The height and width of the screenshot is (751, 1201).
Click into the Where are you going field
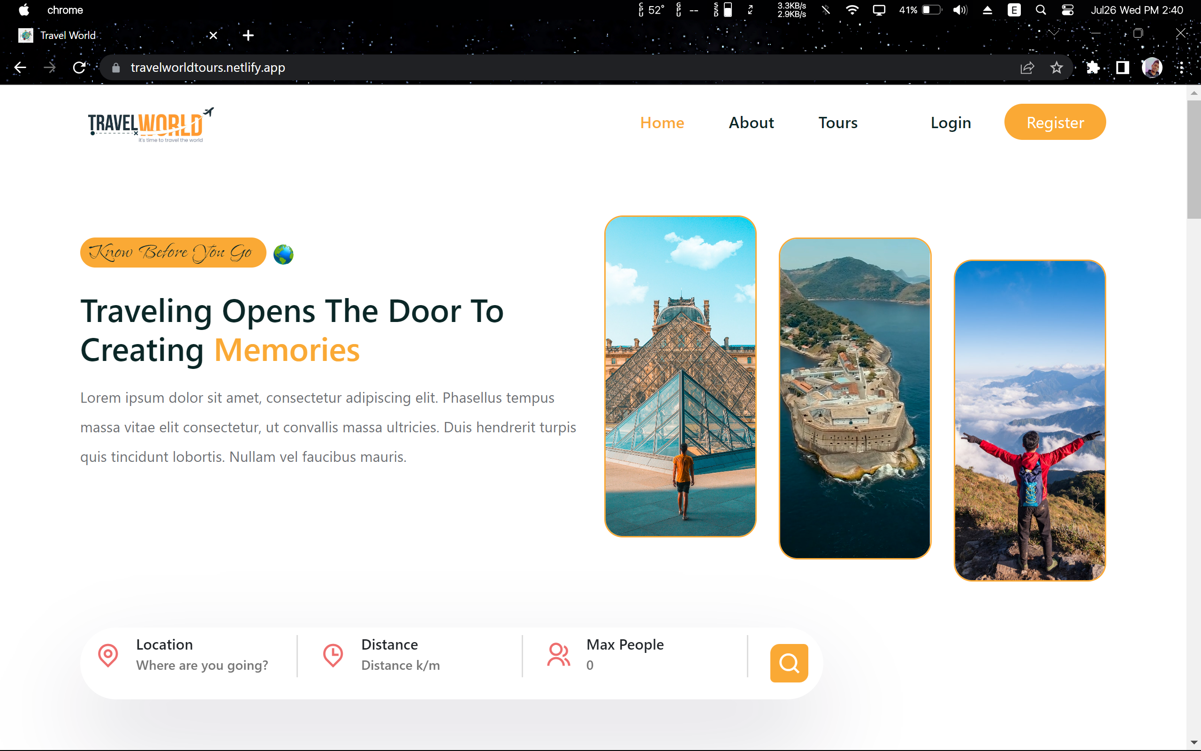tap(202, 665)
